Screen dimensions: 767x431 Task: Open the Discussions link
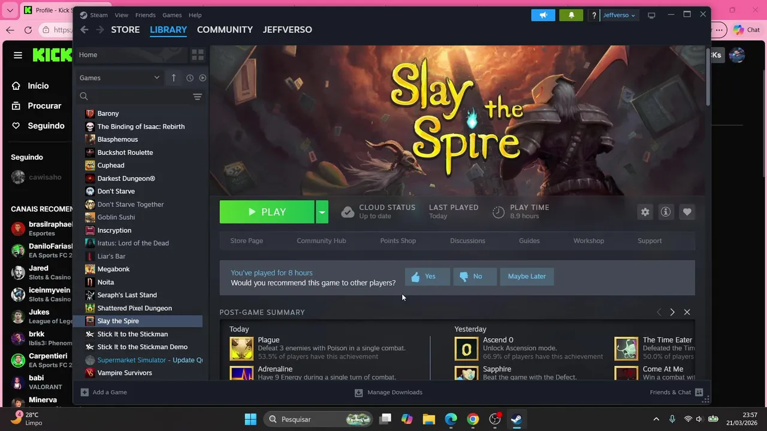tap(467, 241)
